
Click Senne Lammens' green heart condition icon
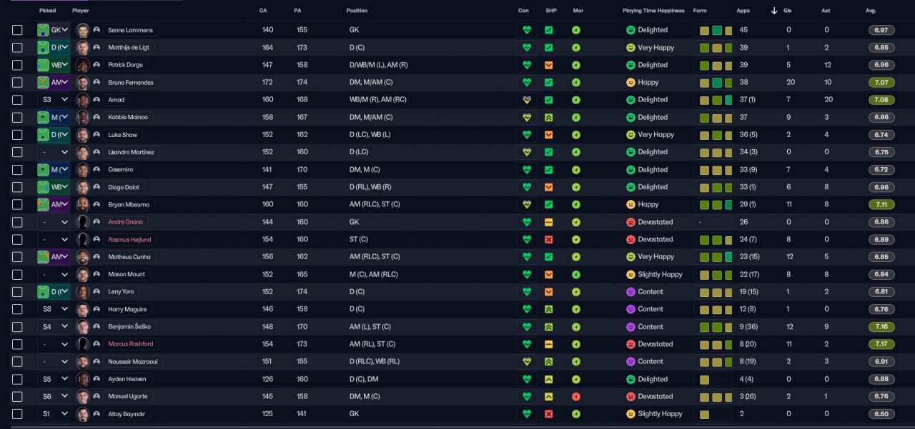tap(527, 30)
